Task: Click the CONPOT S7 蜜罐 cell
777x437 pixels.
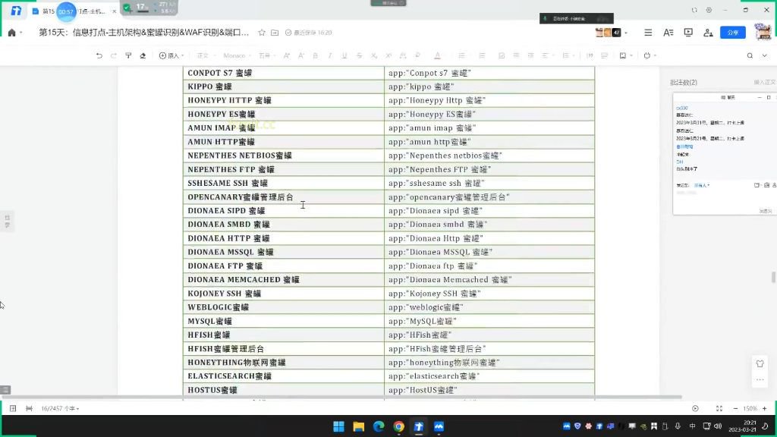Action: click(x=284, y=73)
